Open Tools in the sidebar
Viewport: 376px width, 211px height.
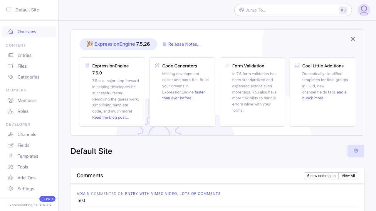point(29,167)
